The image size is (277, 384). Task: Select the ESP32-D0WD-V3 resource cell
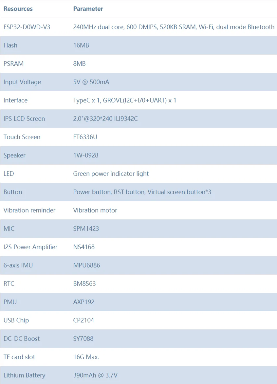[27, 27]
